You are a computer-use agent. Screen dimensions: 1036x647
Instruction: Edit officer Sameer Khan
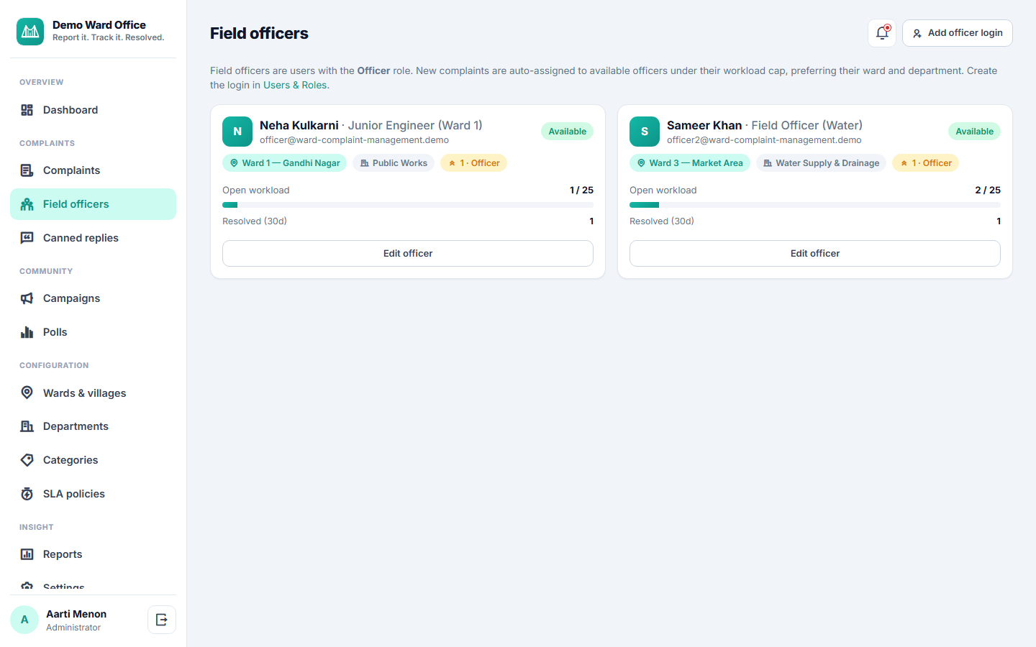pos(815,253)
